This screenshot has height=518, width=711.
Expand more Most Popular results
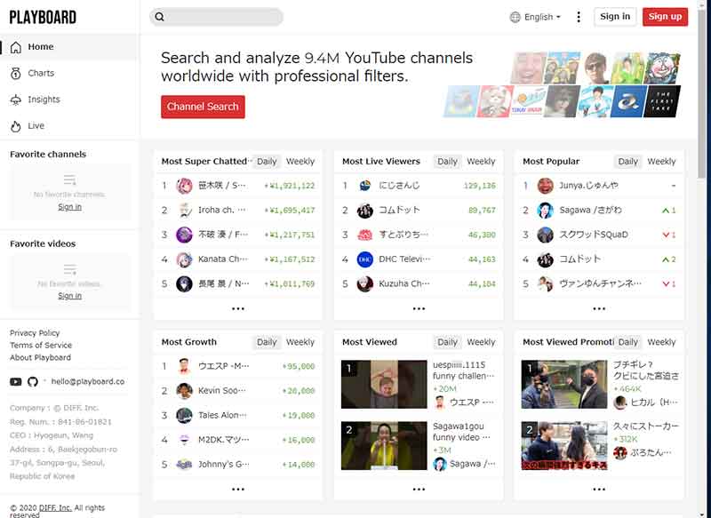pos(599,308)
